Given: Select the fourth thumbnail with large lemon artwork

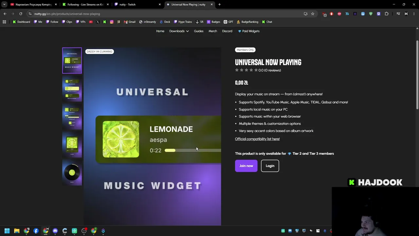Looking at the screenshot, I should point(72,145).
